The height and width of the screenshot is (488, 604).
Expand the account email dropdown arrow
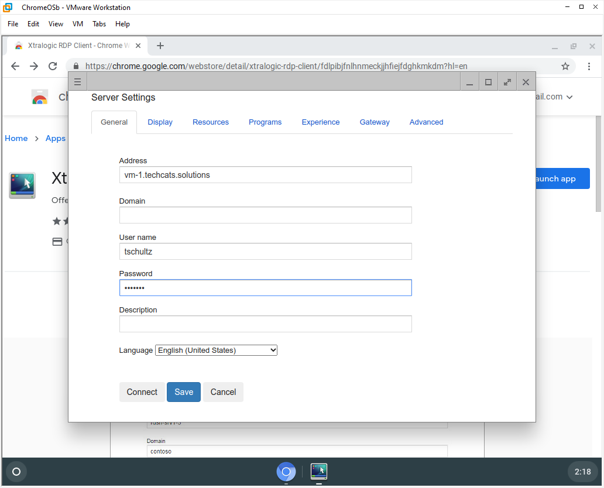point(569,97)
